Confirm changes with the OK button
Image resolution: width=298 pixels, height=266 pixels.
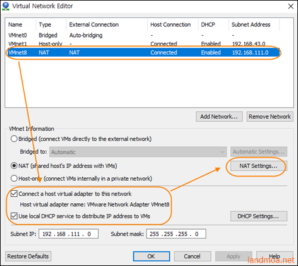[151, 256]
